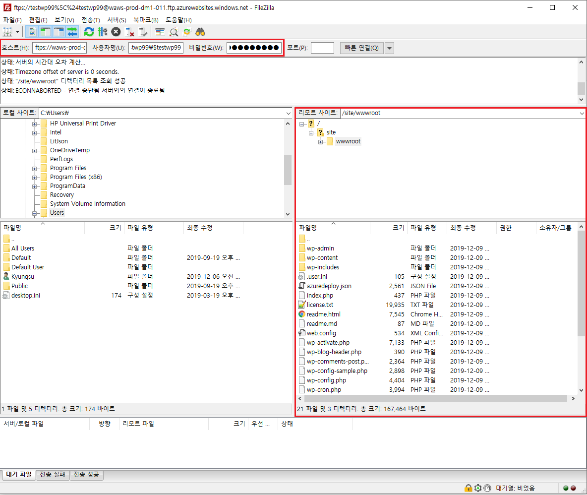Open the 보기(V) menu
This screenshot has height=495, width=587.
pos(64,20)
